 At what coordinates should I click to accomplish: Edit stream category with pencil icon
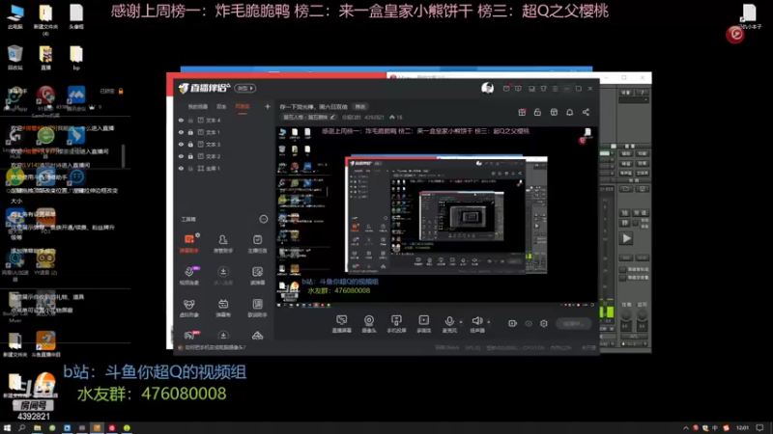tap(332, 117)
